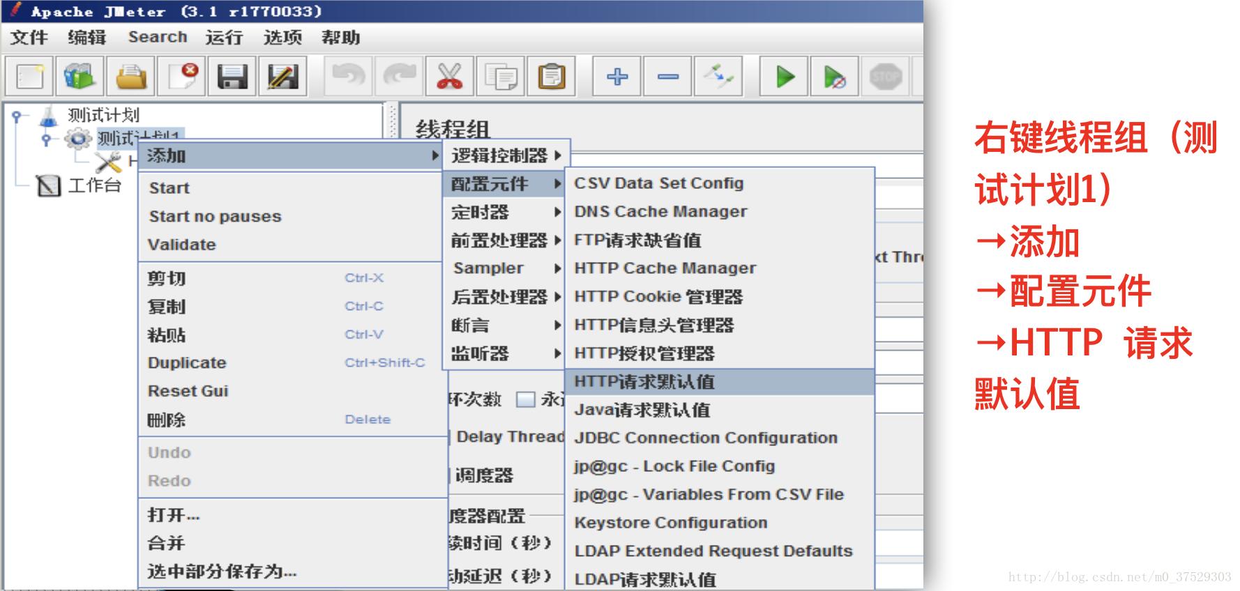The width and height of the screenshot is (1240, 591).
Task: Click the Collapse All minus icon
Action: pos(668,76)
